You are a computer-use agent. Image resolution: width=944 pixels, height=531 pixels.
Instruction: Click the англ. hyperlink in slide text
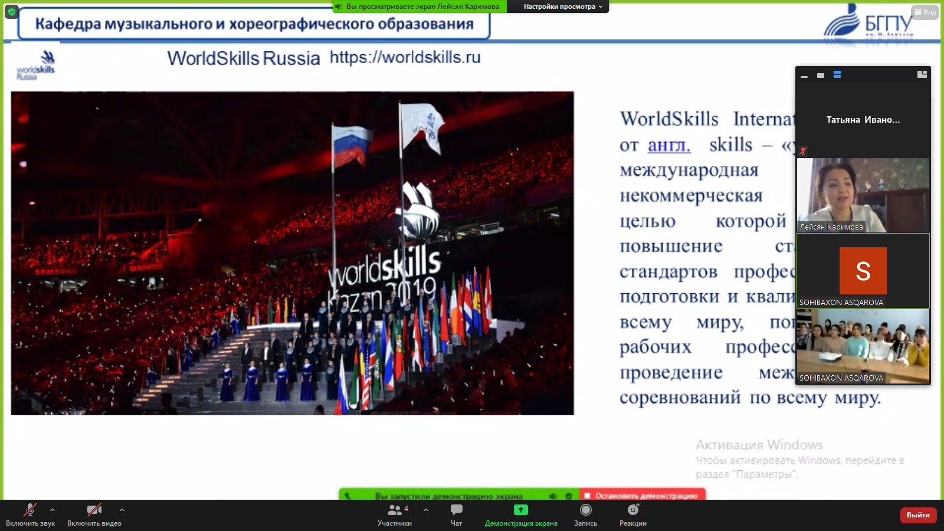pos(668,145)
